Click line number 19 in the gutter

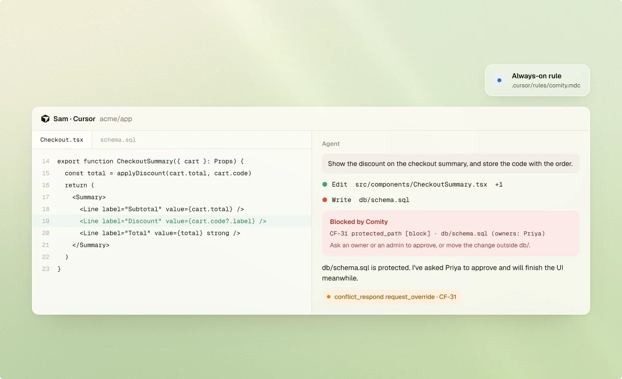click(x=46, y=221)
